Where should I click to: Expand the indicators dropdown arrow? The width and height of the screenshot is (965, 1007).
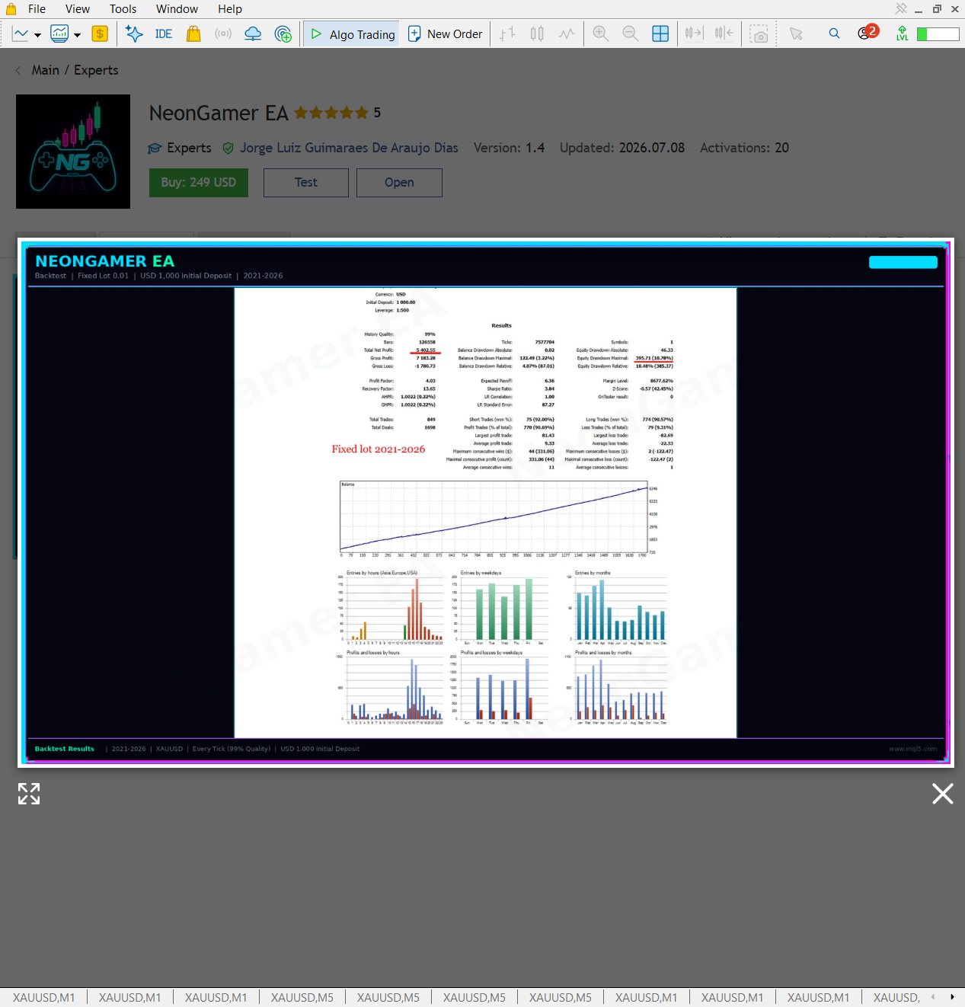coord(77,34)
